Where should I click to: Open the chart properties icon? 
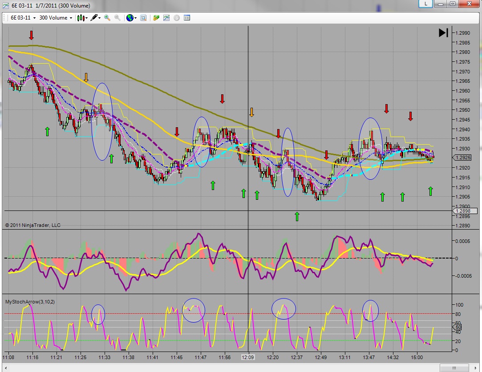click(x=186, y=18)
